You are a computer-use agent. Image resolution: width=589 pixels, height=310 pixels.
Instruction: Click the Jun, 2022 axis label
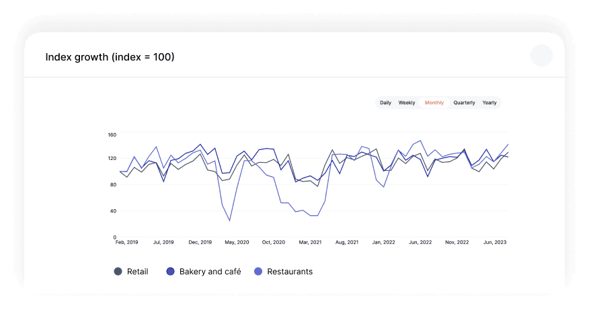420,242
